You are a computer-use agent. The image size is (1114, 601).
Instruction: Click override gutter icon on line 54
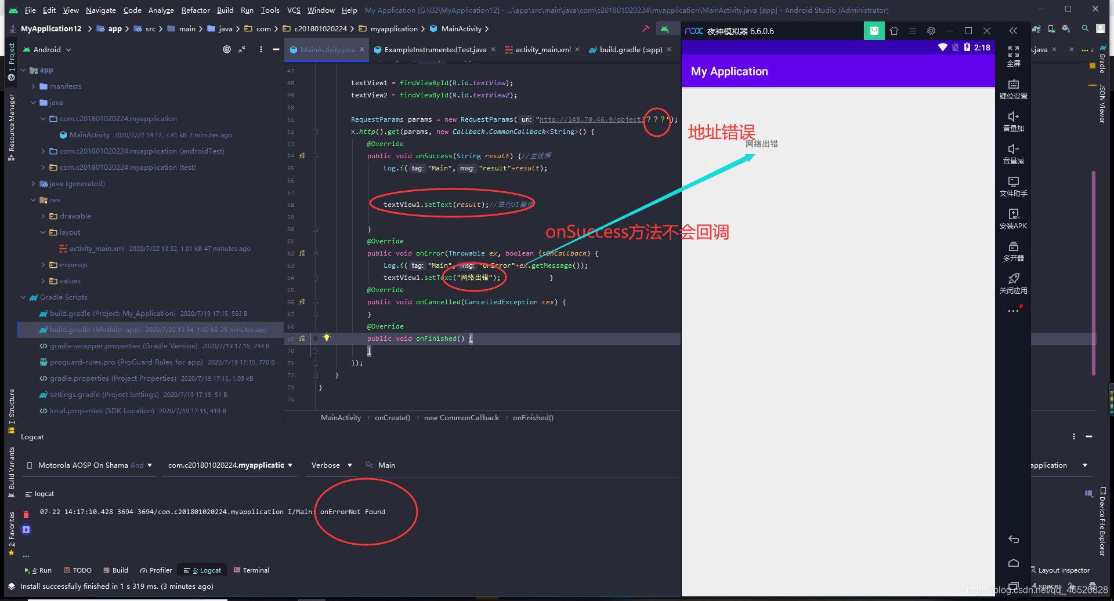pyautogui.click(x=302, y=156)
